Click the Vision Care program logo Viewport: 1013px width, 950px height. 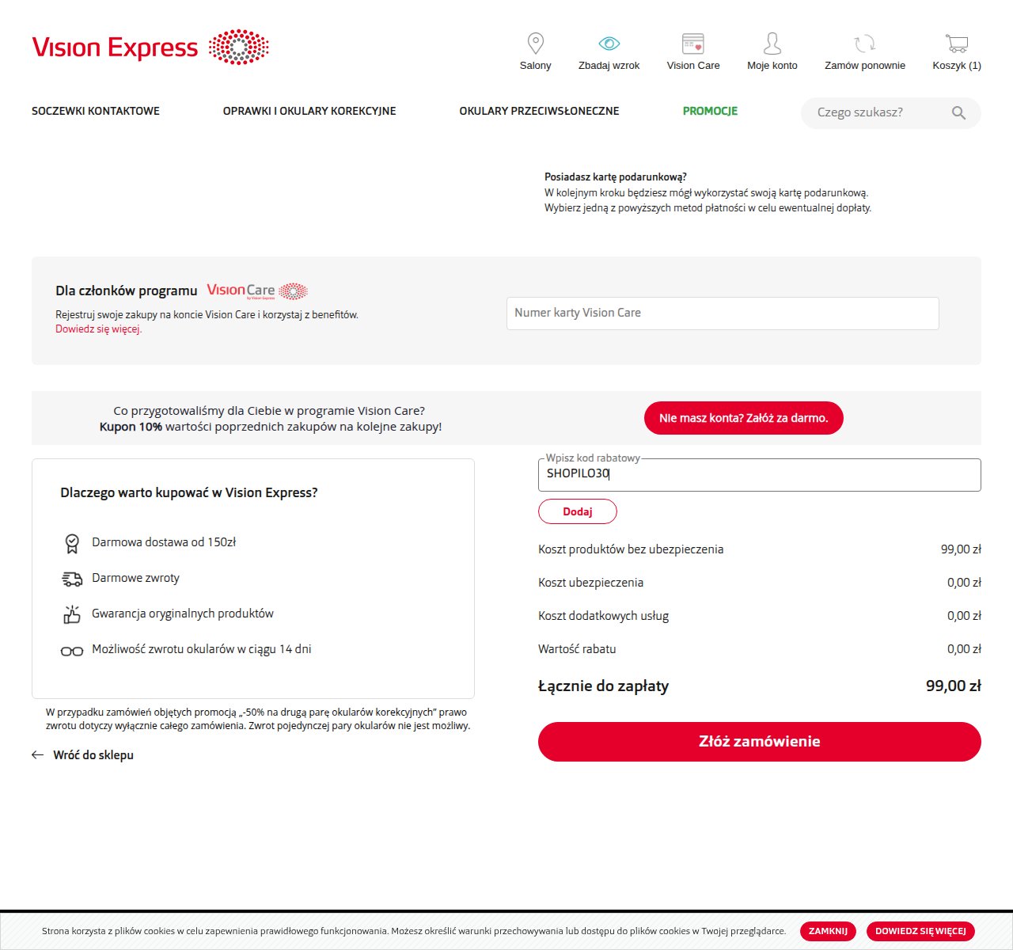click(x=257, y=291)
